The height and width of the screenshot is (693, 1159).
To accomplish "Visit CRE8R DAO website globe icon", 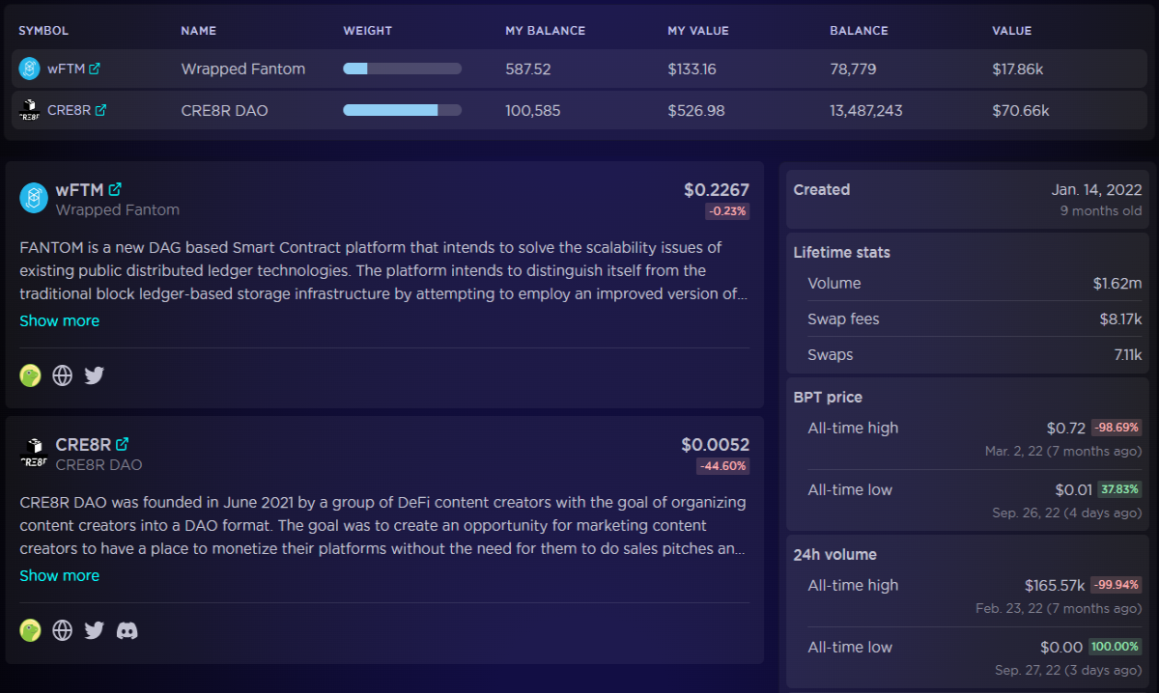I will point(63,630).
